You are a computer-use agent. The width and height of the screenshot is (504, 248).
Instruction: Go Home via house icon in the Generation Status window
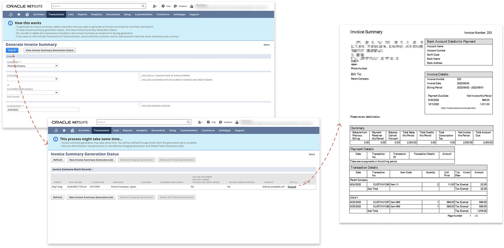[72, 130]
